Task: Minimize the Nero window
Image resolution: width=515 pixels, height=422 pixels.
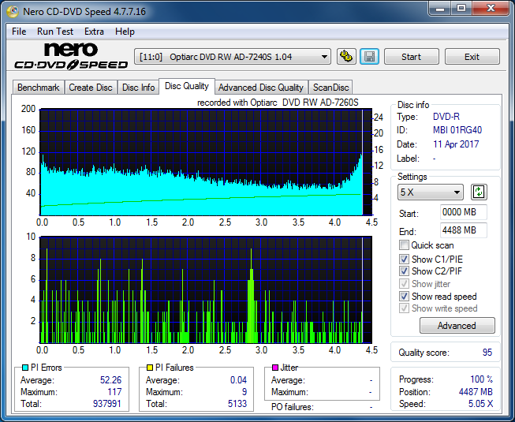Action: [440, 9]
